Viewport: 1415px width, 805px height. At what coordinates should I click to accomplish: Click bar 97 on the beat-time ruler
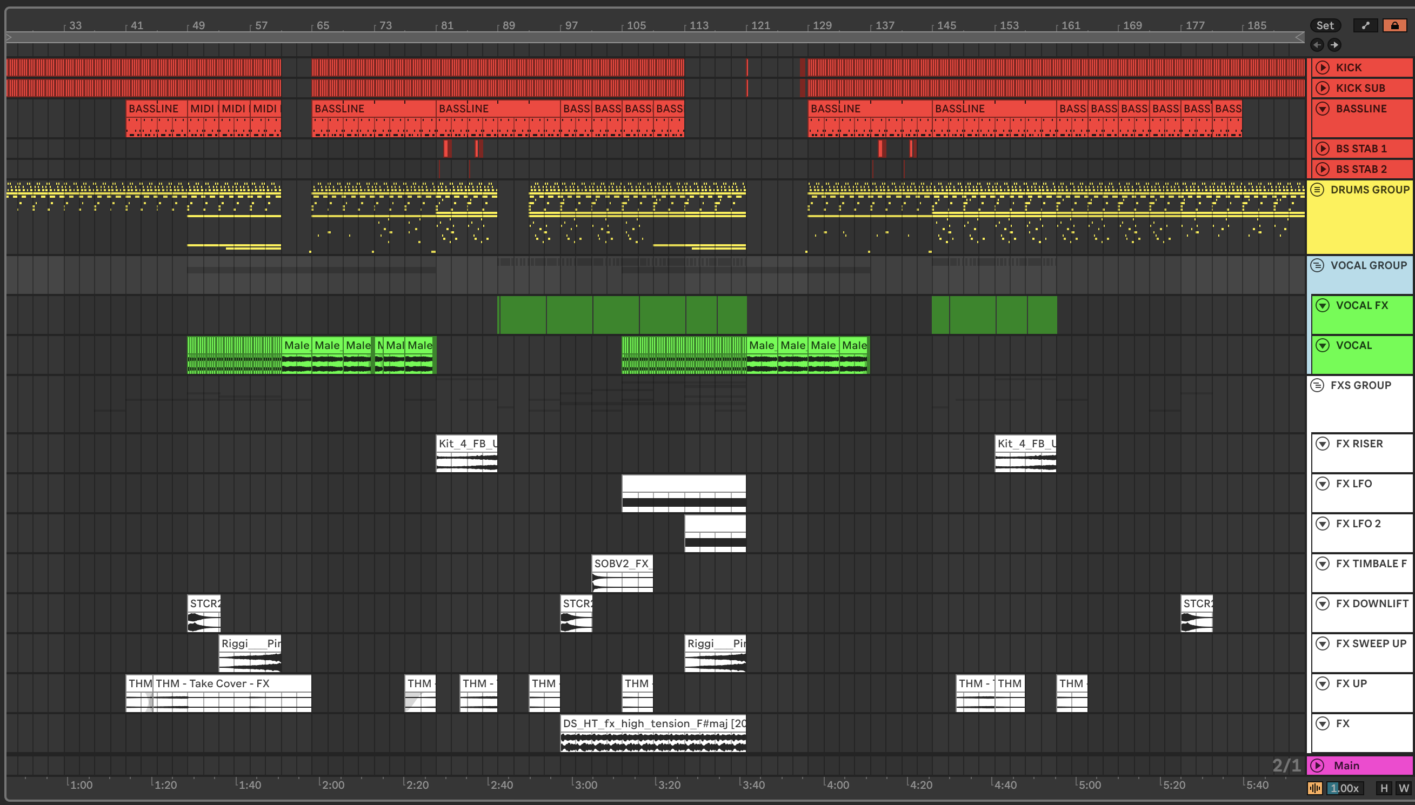point(571,25)
